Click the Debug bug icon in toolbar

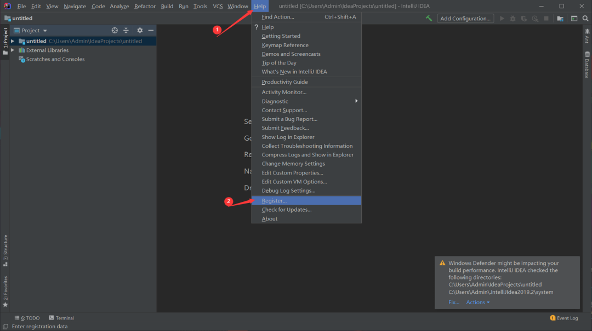point(513,18)
